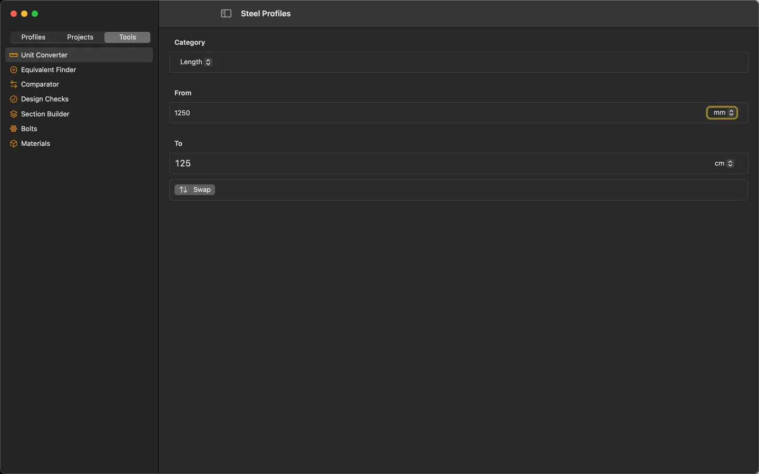Click the Design Checks seal icon
759x474 pixels.
click(14, 99)
